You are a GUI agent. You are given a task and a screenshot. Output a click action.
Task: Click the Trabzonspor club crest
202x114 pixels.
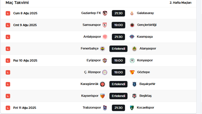105,108
